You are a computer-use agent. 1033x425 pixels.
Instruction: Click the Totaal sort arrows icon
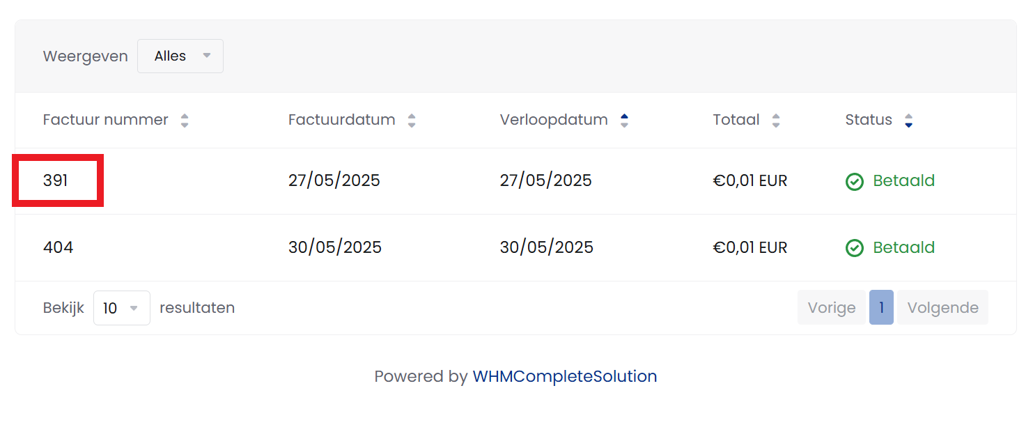coord(776,121)
